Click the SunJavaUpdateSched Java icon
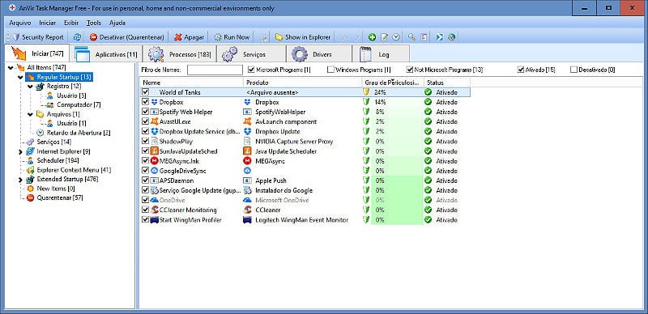This screenshot has width=648, height=314. [154, 151]
